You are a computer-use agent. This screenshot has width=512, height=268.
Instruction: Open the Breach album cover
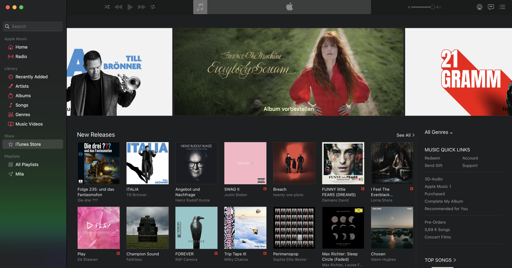pos(294,163)
